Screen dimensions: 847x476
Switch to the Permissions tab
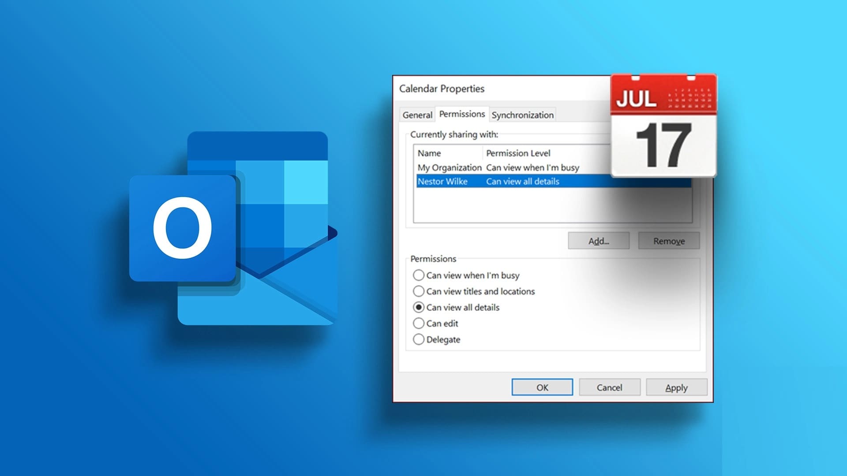click(462, 114)
